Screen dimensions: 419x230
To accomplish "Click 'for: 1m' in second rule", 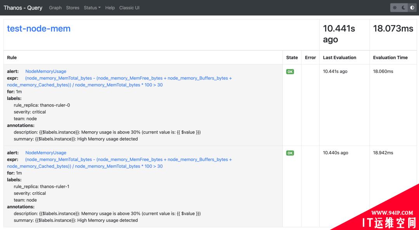I will pyautogui.click(x=14, y=173).
